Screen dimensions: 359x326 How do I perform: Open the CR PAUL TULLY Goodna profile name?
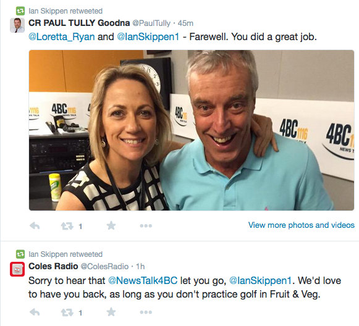[x=79, y=23]
